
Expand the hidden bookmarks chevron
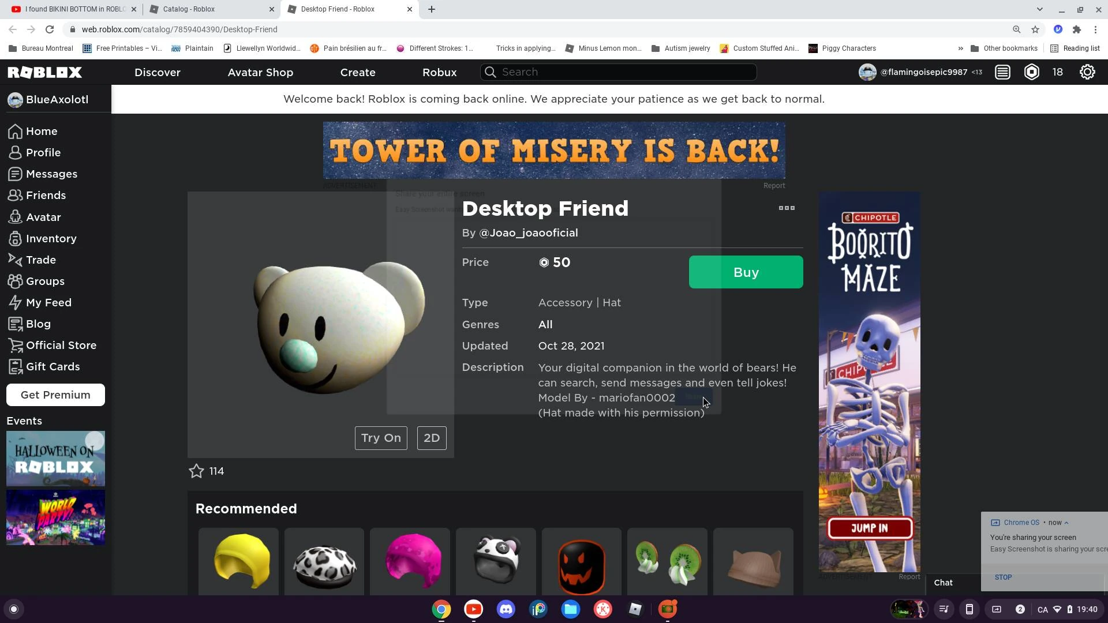[x=960, y=48]
